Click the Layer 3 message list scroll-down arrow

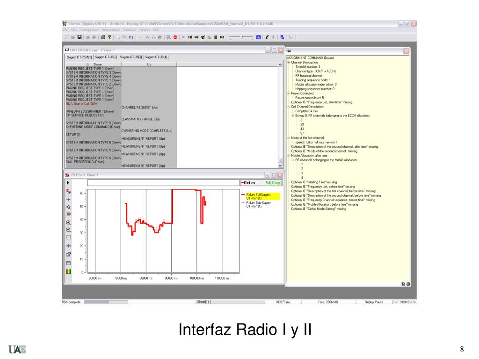280,165
